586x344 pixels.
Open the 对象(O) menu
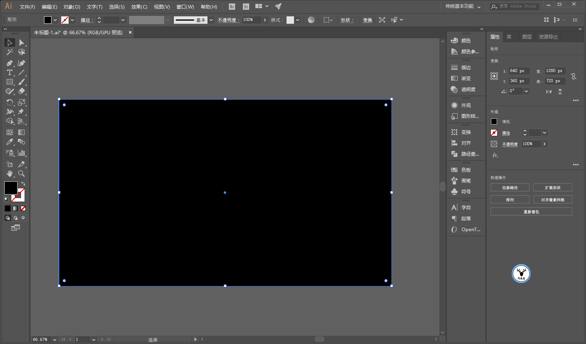(x=72, y=7)
